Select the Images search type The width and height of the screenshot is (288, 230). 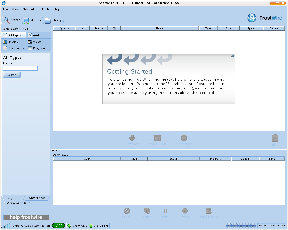[14, 42]
